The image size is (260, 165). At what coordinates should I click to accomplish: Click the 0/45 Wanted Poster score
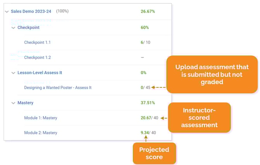click(x=145, y=88)
